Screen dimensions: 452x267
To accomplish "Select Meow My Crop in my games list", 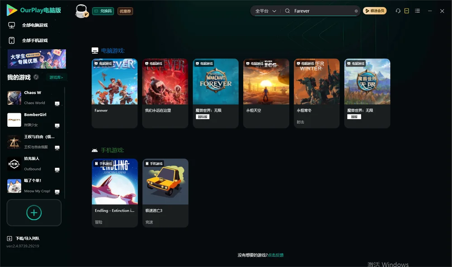I will [x=34, y=186].
